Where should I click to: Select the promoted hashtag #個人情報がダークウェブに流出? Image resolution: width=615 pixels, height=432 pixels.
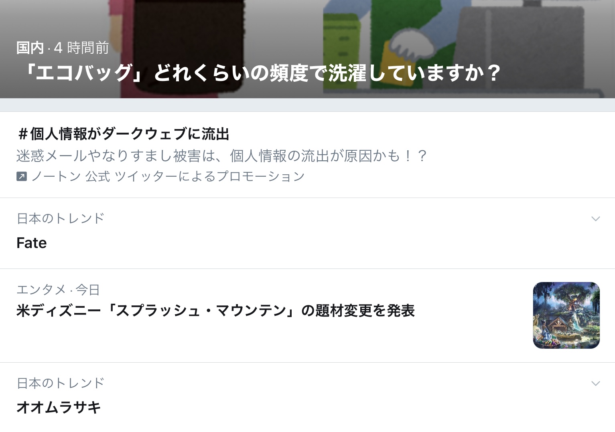[123, 134]
